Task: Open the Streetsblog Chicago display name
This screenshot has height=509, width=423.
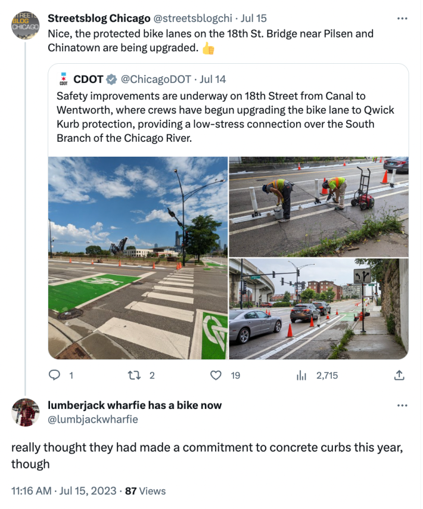Action: (99, 18)
